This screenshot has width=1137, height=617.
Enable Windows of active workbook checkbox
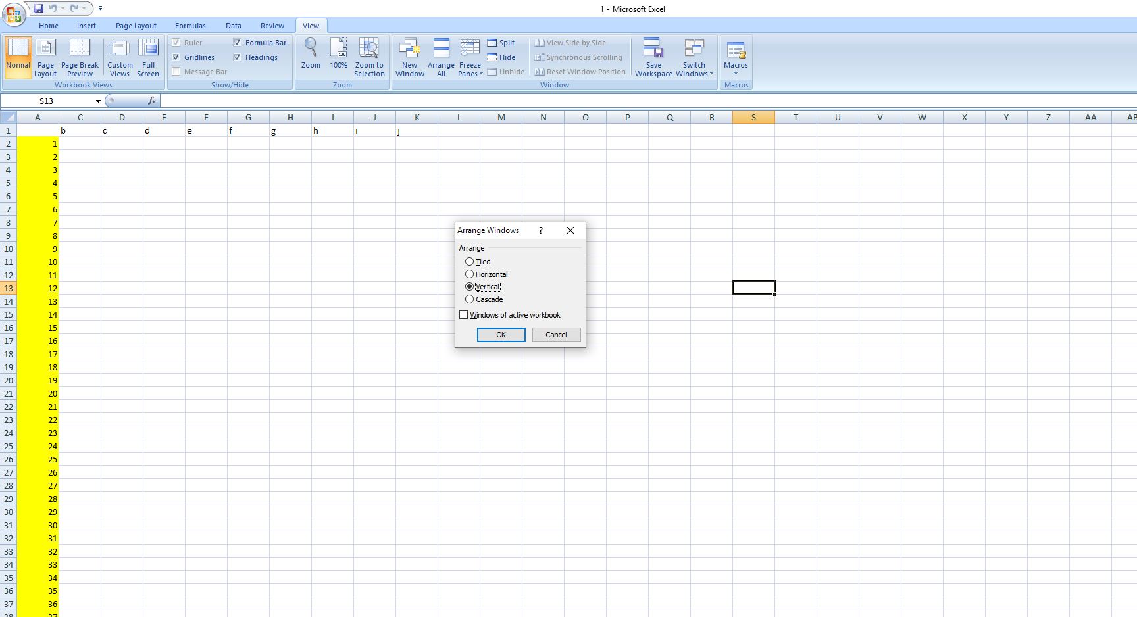click(464, 315)
